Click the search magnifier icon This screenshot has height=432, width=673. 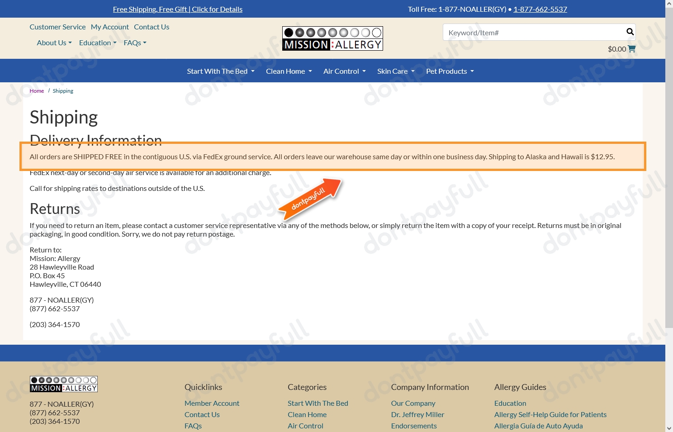630,32
